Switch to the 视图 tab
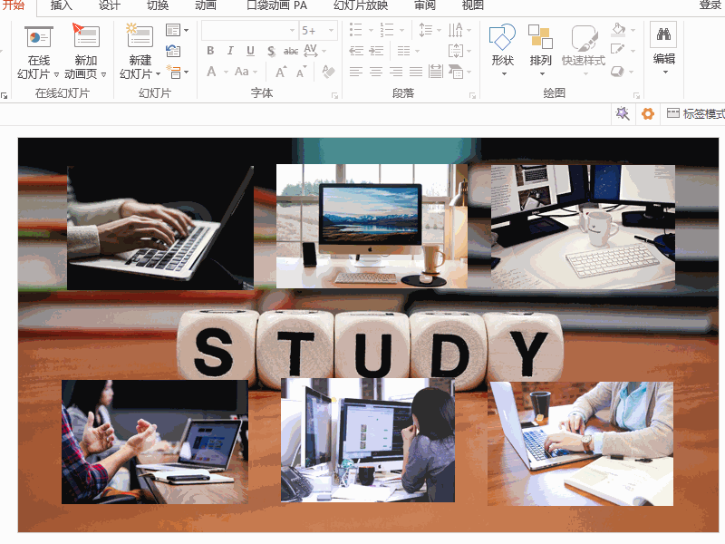The image size is (725, 544). click(472, 5)
